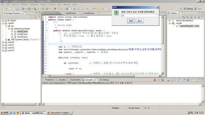Click the editor horizontal scrollbar
This screenshot has width=205, height=115.
point(92,76)
